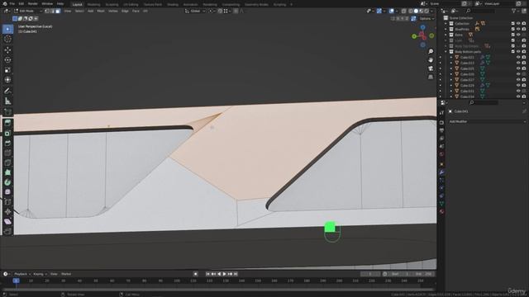The height and width of the screenshot is (297, 529).
Task: Toggle visibility of Body bottom parts collection
Action: pyautogui.click(x=518, y=51)
